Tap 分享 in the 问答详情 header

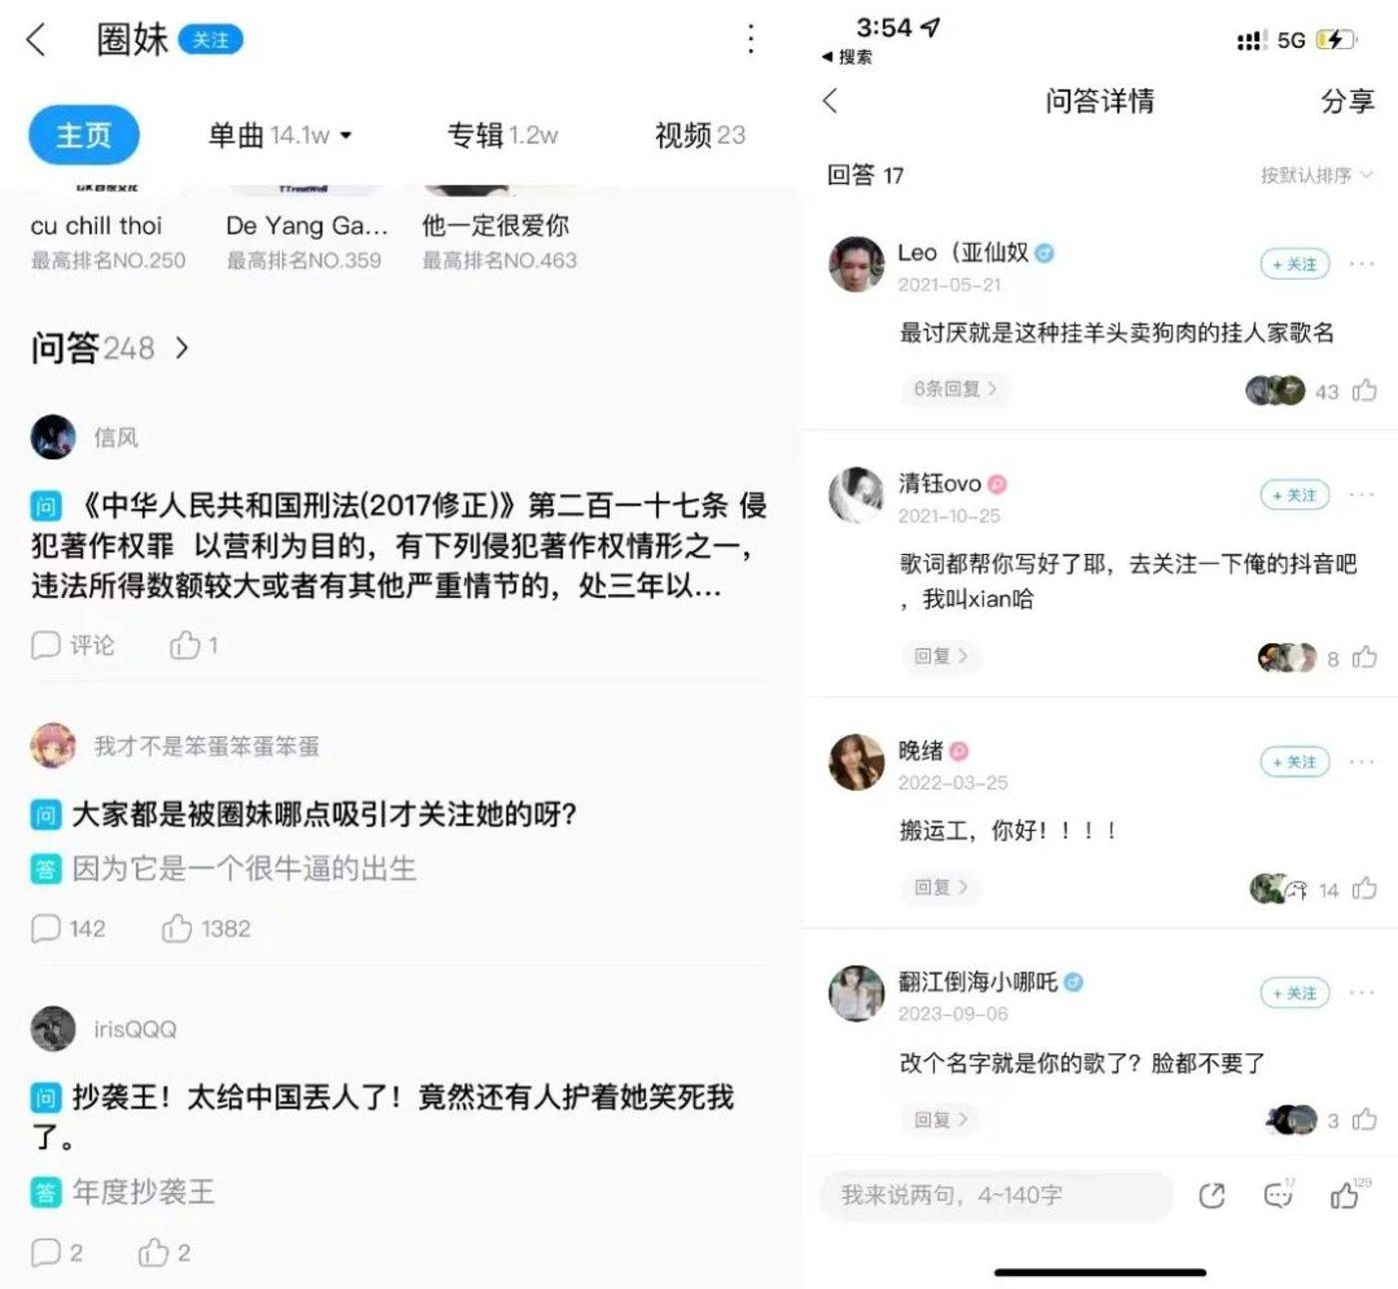click(x=1347, y=101)
